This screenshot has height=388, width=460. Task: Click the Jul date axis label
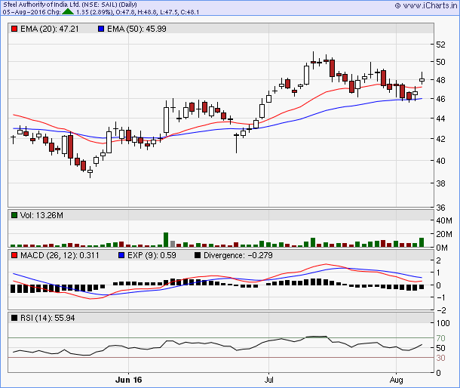[x=268, y=380]
